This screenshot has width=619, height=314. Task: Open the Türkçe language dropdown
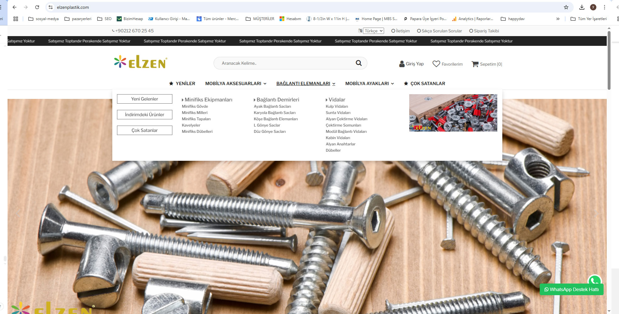click(373, 31)
